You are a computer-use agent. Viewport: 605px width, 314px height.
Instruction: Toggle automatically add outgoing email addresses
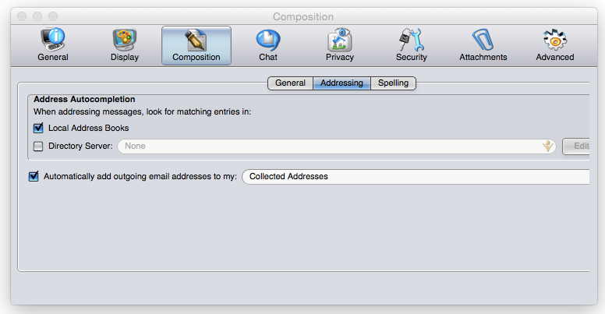pyautogui.click(x=34, y=176)
